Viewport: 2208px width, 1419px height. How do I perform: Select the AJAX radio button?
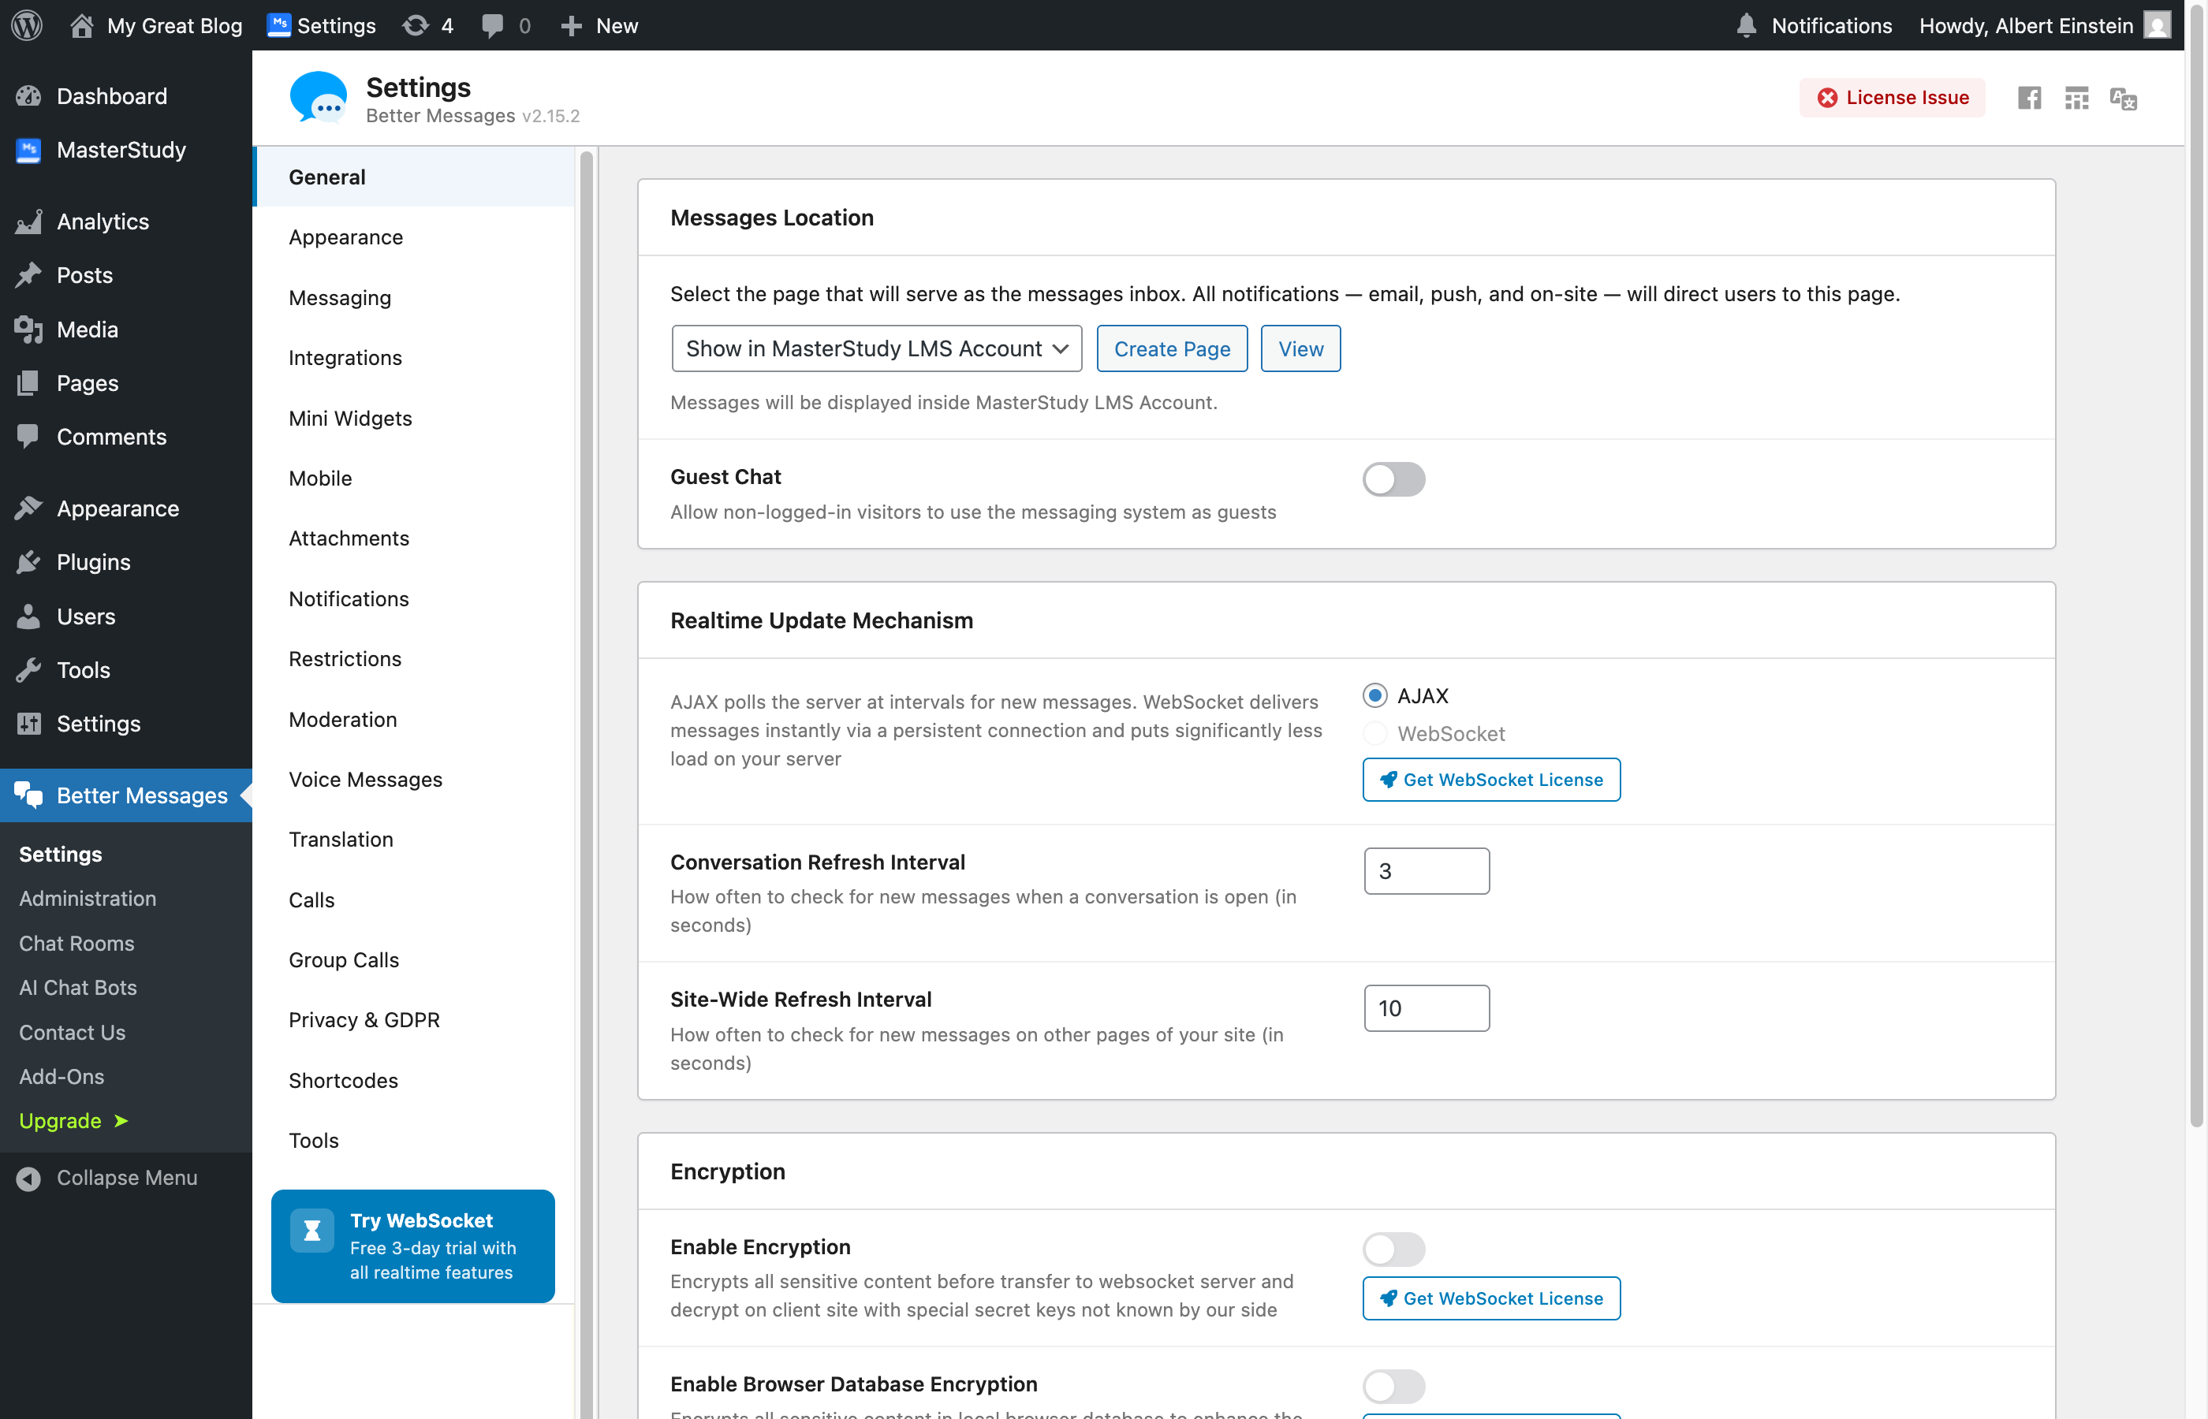[1375, 695]
